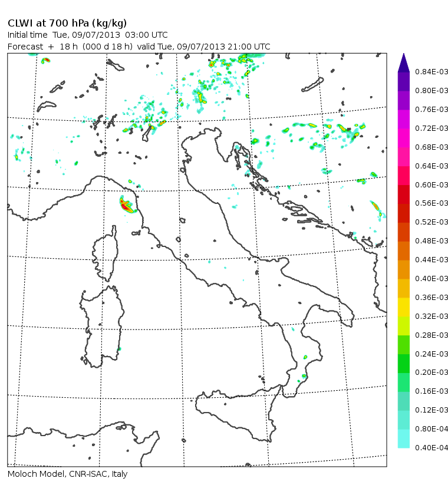Click the red-centered spot in the map's upper-left corner
The height and width of the screenshot is (488, 448).
[46, 60]
